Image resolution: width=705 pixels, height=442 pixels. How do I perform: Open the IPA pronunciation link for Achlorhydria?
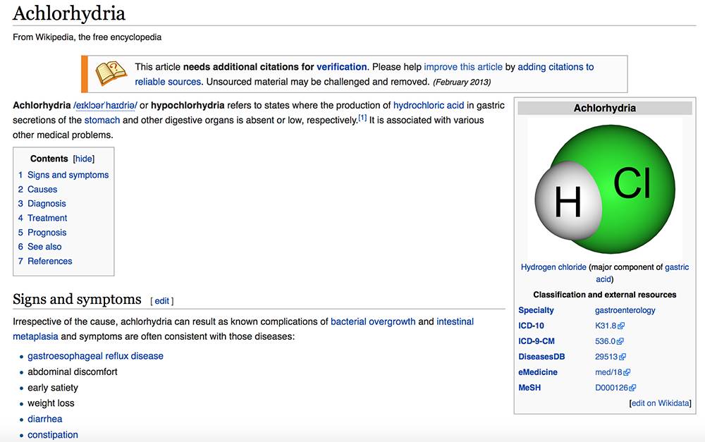tap(105, 106)
